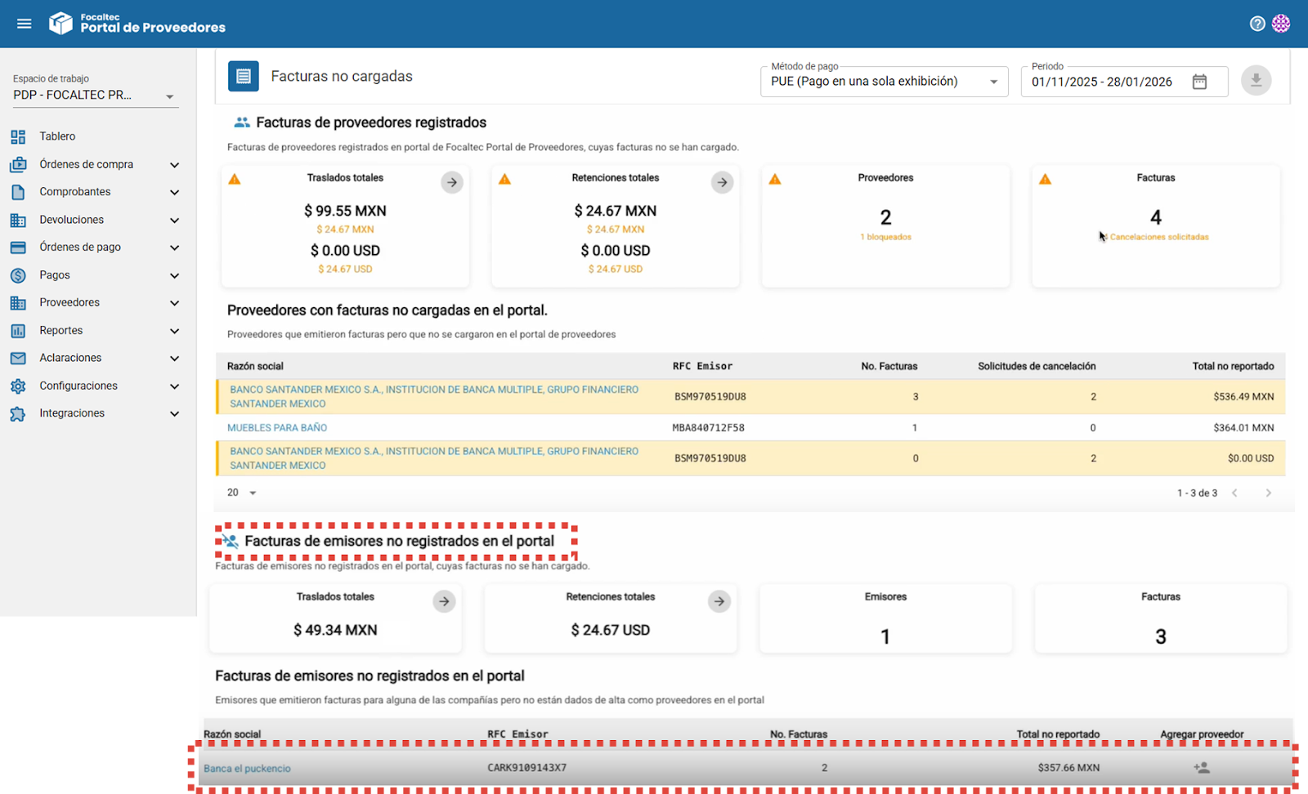Click the Órdenes de pago card icon

point(18,248)
